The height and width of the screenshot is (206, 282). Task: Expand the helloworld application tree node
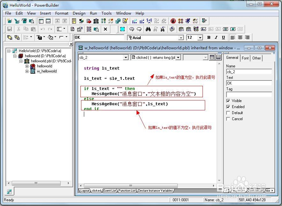click(27, 66)
